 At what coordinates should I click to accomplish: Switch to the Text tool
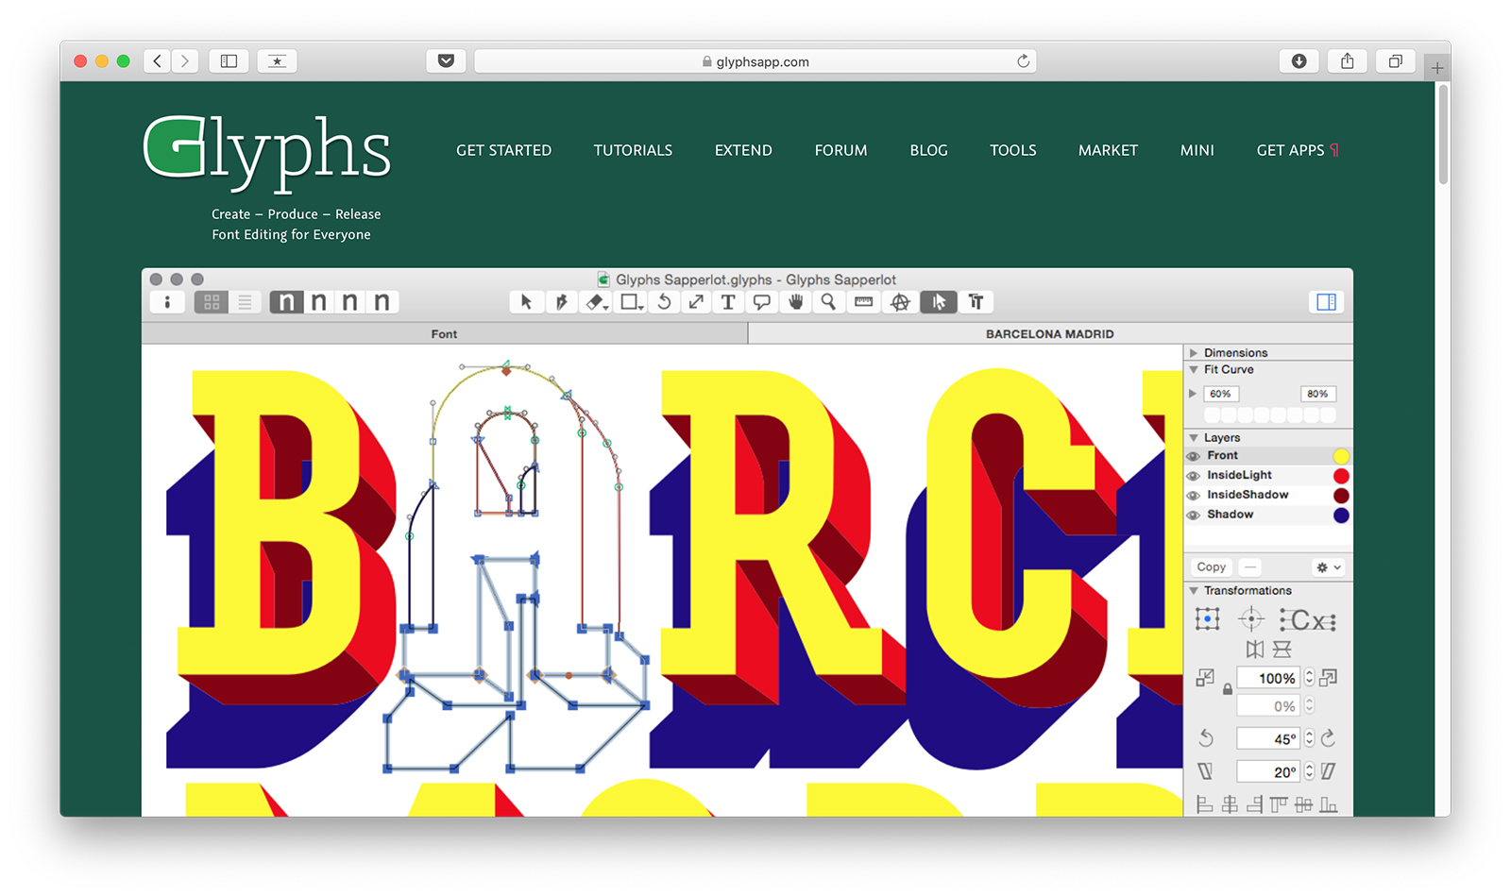click(x=728, y=302)
